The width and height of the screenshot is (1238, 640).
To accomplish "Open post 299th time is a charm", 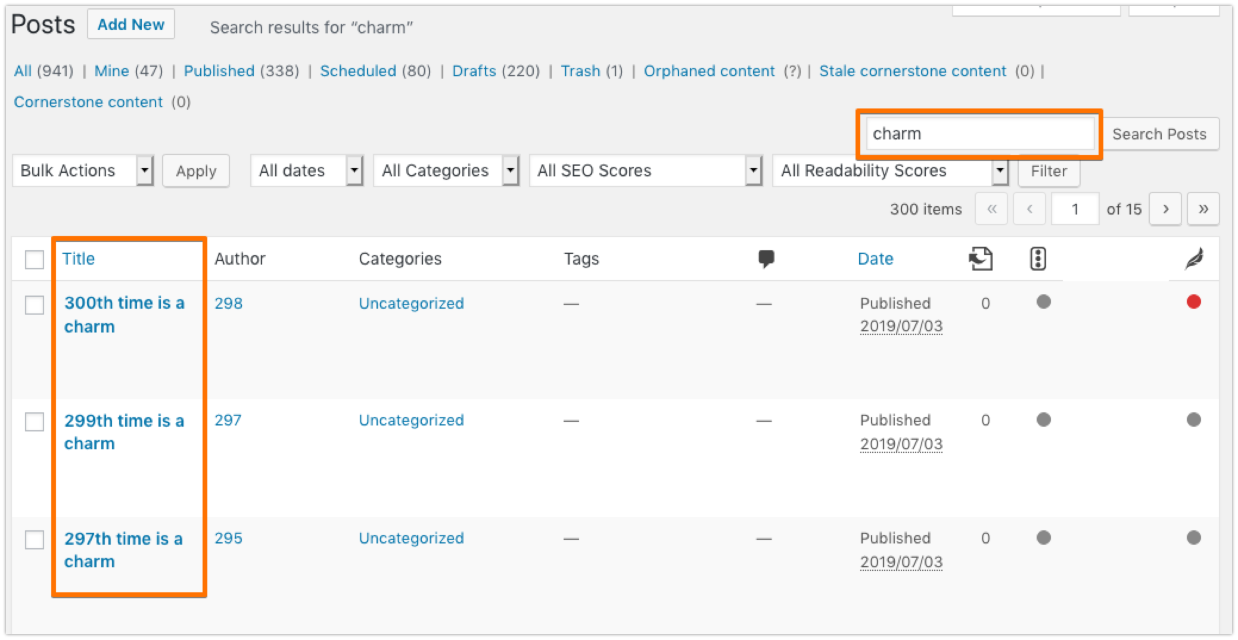I will pyautogui.click(x=124, y=432).
